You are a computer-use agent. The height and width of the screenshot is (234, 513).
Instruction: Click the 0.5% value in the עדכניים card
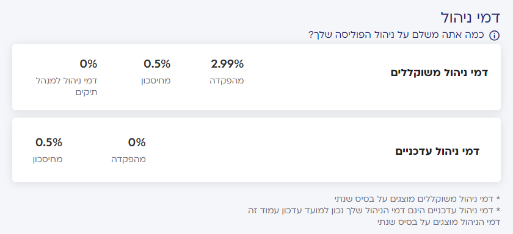click(x=49, y=143)
